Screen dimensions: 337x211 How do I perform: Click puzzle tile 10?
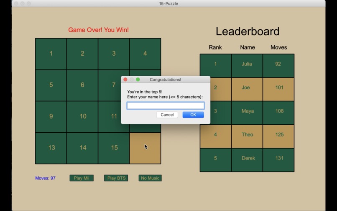pos(82,117)
